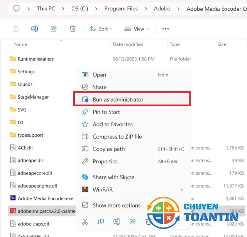The image size is (247, 237).
Task: Select the Settings folder
Action: 26,72
